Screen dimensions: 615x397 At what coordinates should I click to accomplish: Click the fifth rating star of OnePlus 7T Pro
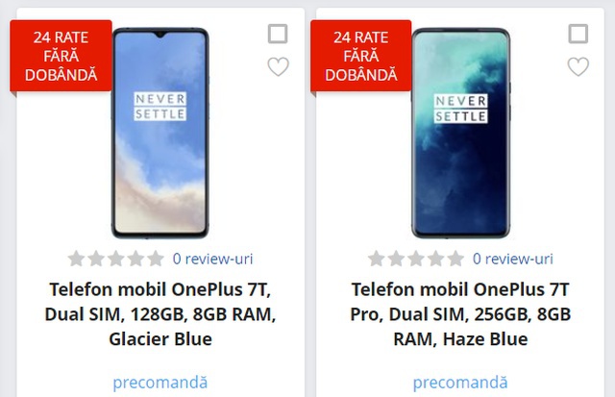pyautogui.click(x=455, y=259)
